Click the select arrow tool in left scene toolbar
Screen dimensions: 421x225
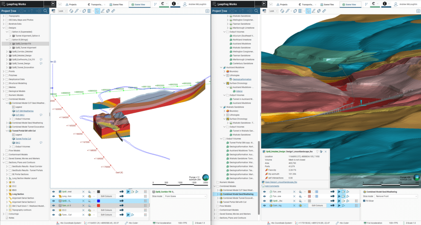click(97, 11)
